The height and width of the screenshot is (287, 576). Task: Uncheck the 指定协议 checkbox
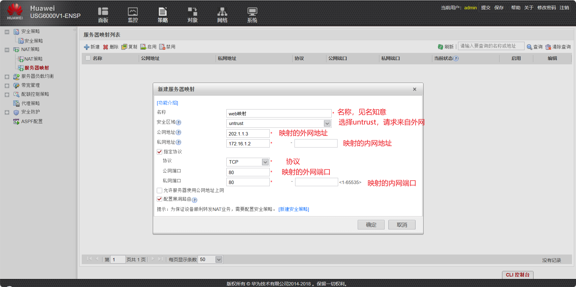click(x=159, y=152)
